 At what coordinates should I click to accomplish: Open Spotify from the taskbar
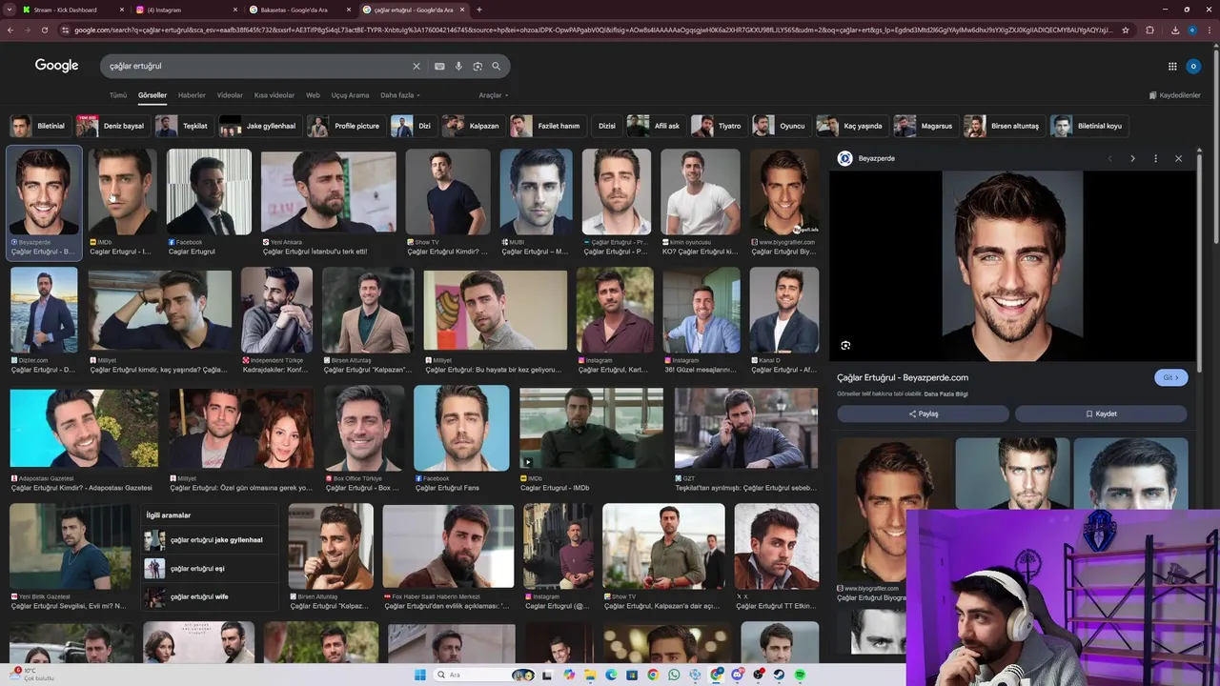[x=800, y=675]
